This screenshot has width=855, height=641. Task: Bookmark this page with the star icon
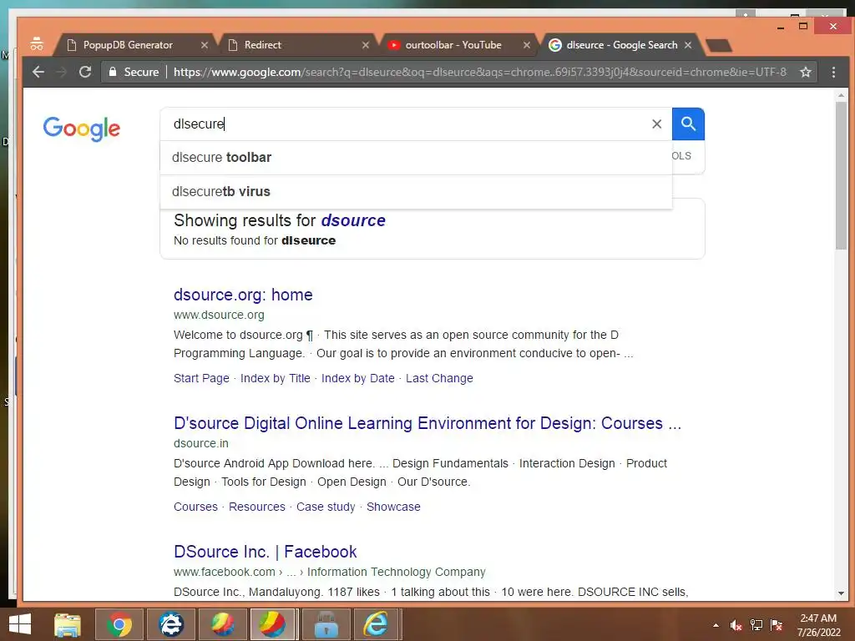click(806, 72)
